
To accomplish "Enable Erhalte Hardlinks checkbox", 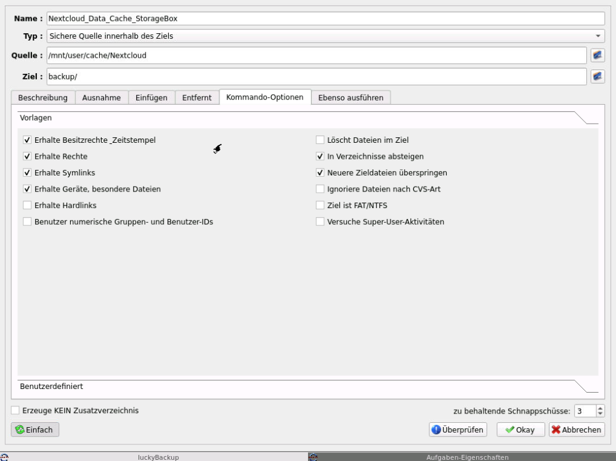I will [27, 206].
